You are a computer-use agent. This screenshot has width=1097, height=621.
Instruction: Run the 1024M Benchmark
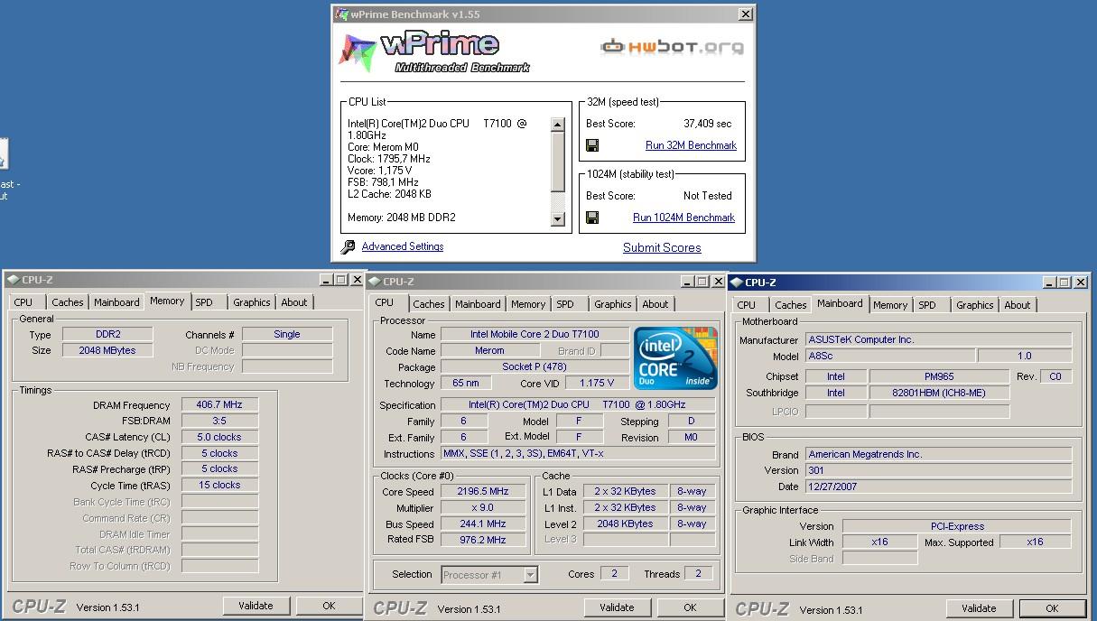683,218
